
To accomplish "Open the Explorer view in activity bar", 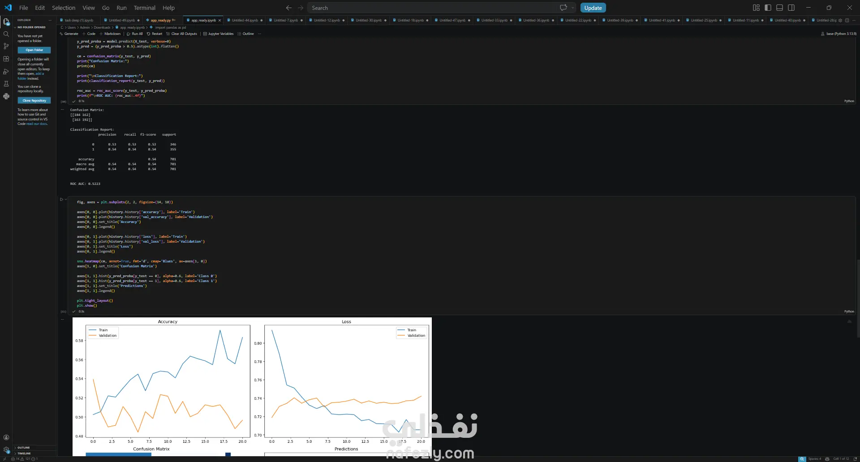I will tap(6, 21).
